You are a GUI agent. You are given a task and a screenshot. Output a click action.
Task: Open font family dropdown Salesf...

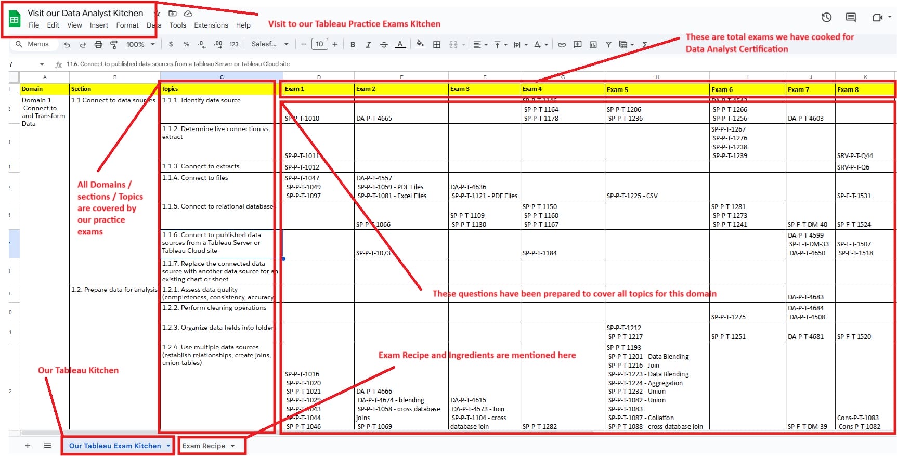click(x=270, y=44)
